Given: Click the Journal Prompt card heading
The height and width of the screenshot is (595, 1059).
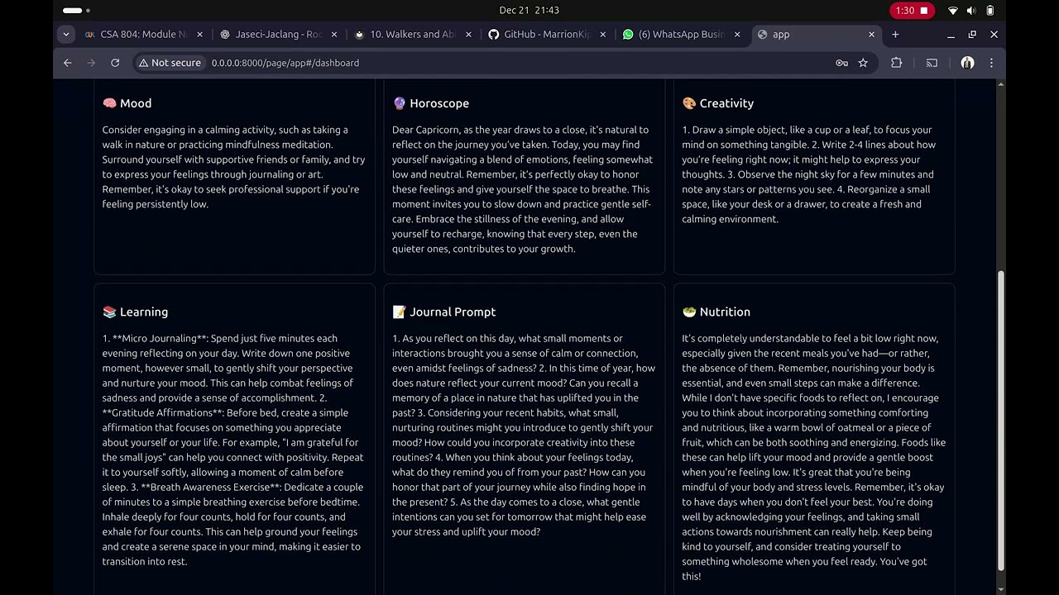Looking at the screenshot, I should point(444,312).
